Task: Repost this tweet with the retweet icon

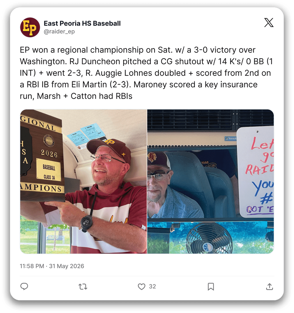Action: tap(83, 287)
